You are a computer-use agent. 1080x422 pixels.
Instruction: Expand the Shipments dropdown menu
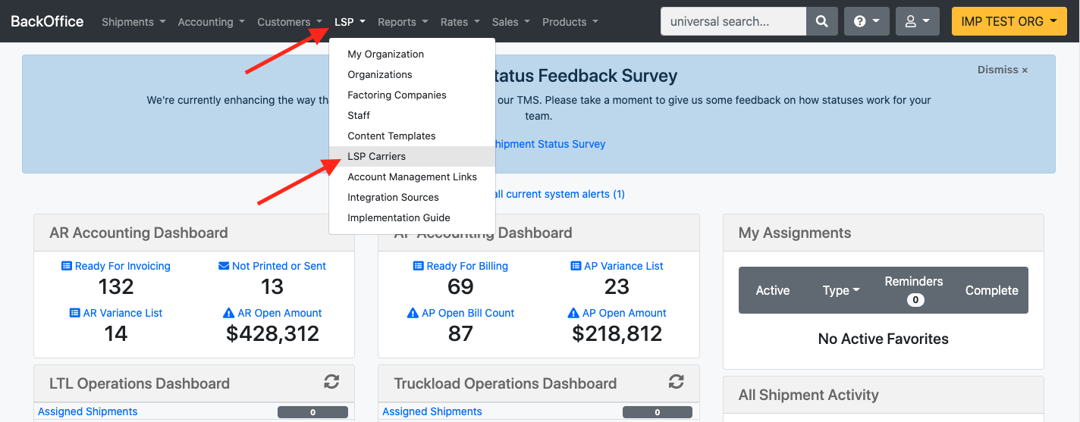(133, 22)
